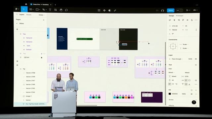The width and height of the screenshot is (212, 119).
Task: Toggle constrain proportions lock icon
Action: (x=196, y=30)
